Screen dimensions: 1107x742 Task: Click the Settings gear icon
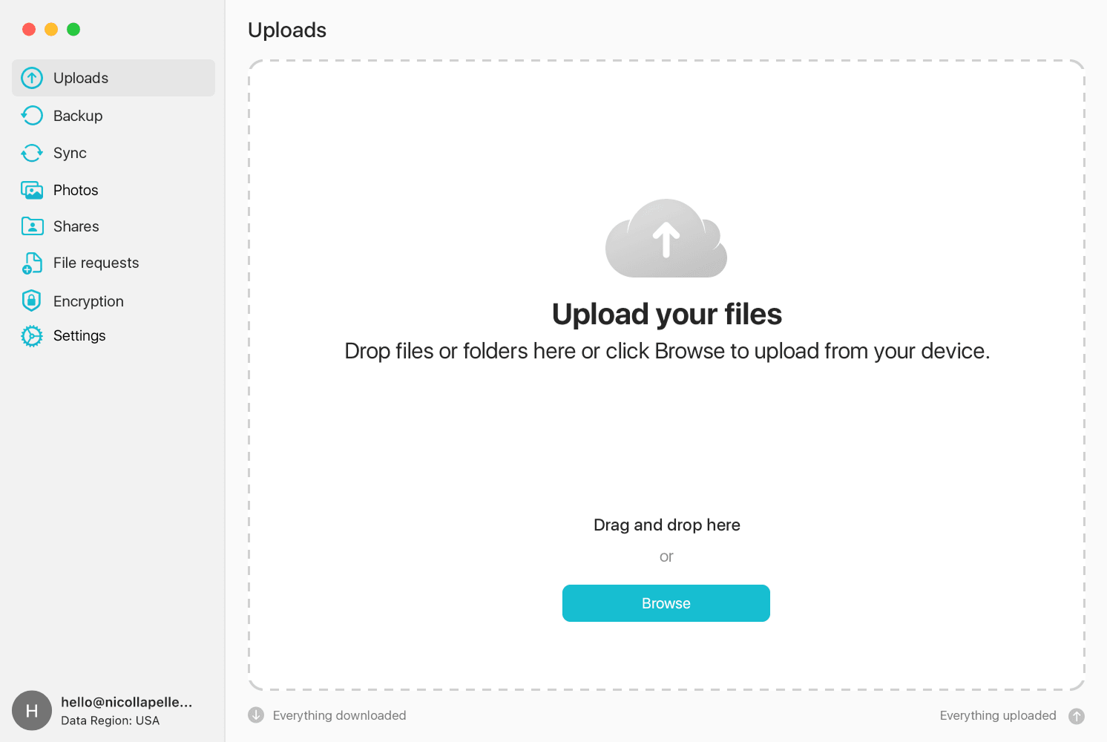tap(32, 336)
